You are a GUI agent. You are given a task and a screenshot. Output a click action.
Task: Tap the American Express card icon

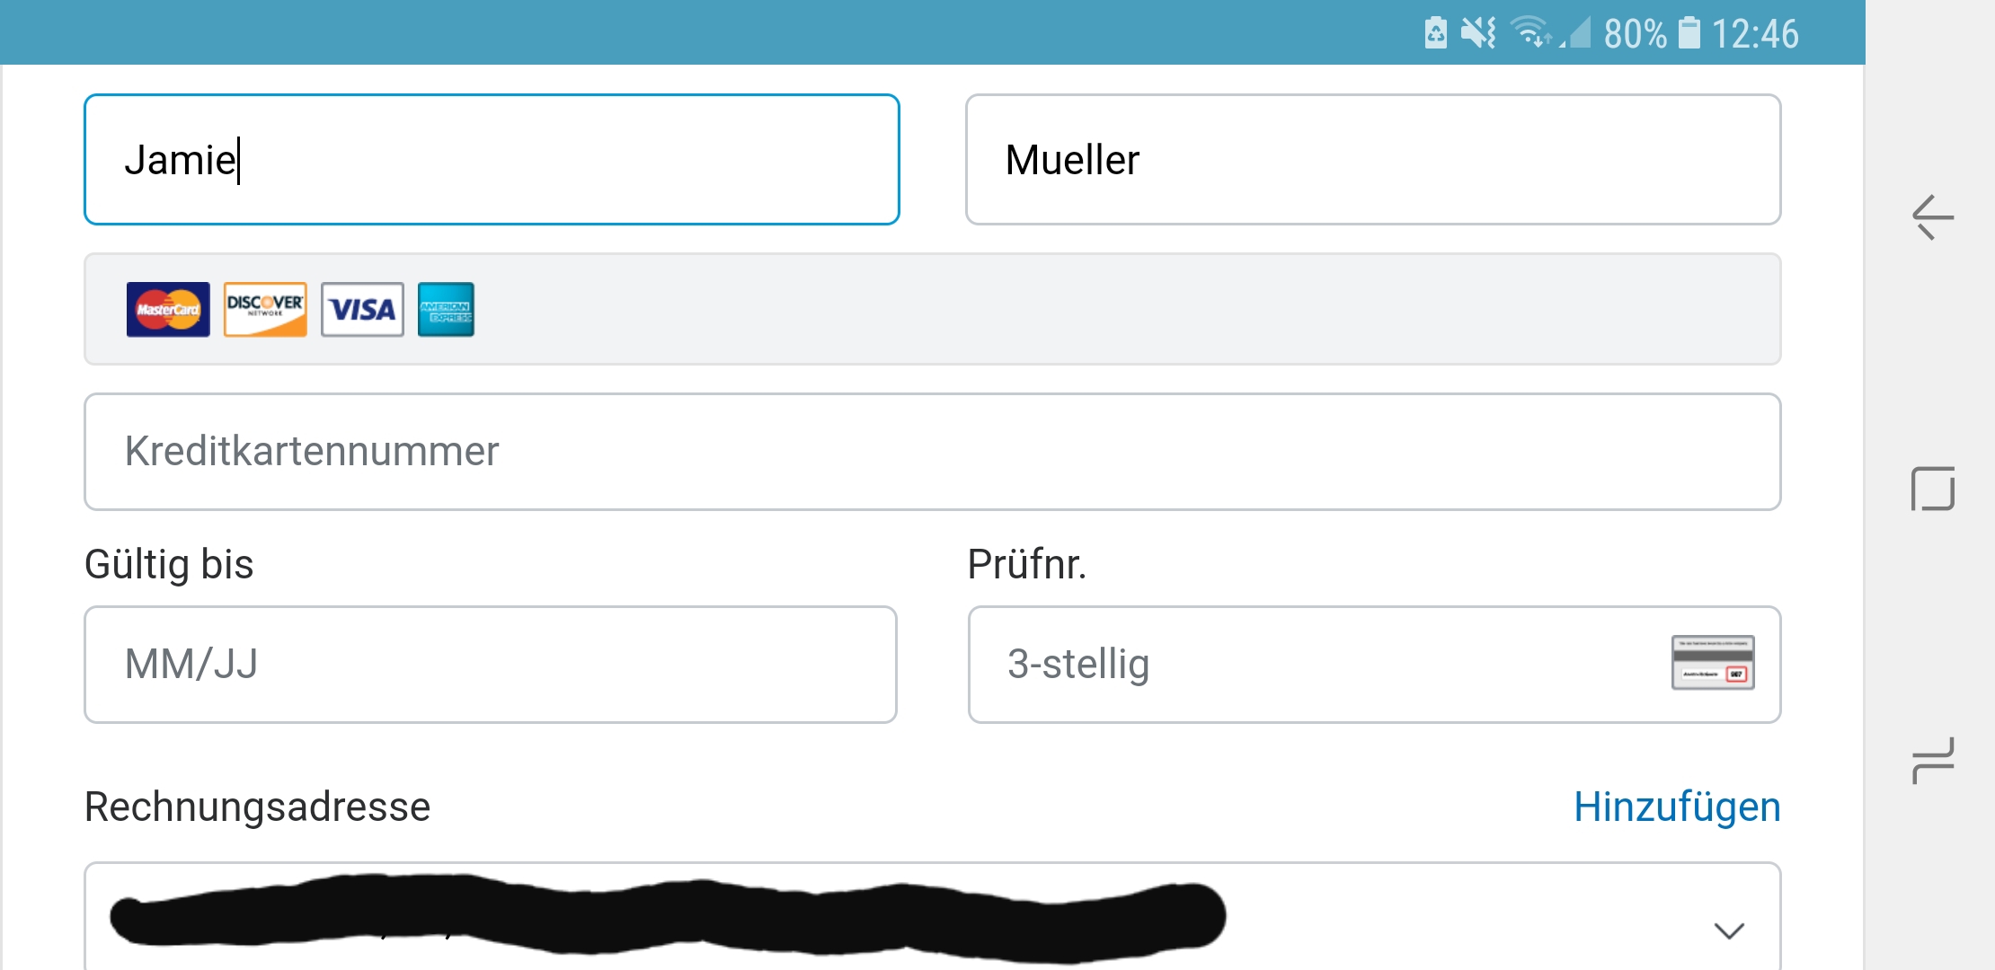point(446,310)
